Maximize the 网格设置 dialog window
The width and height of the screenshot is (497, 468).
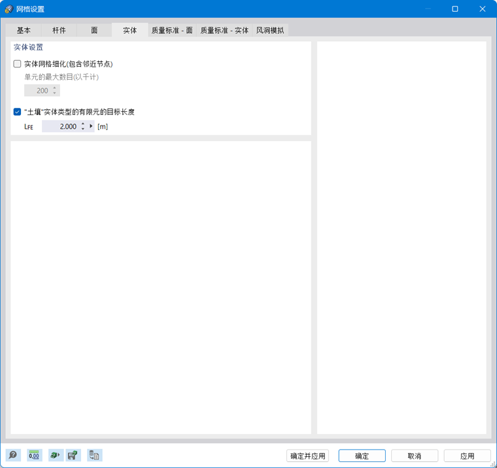(455, 9)
